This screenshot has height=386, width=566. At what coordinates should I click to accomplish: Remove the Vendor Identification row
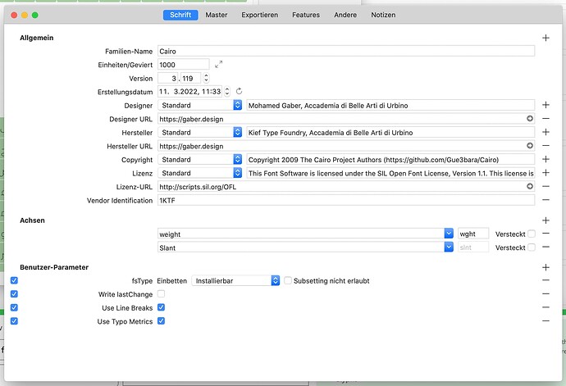pos(545,200)
